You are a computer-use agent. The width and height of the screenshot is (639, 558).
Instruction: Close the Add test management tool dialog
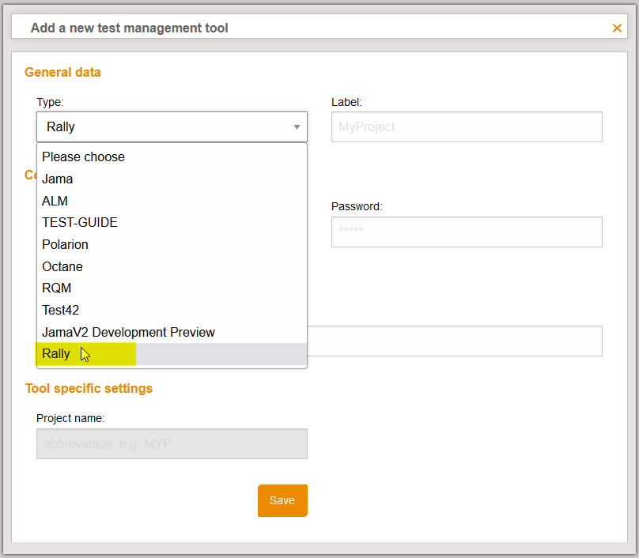(617, 28)
